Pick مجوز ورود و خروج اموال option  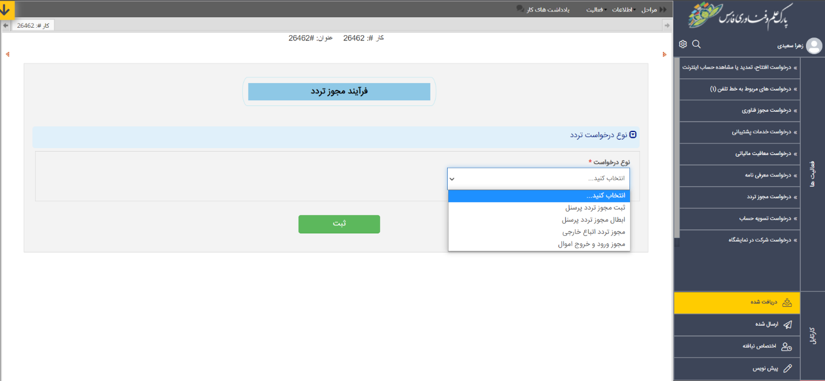click(591, 244)
